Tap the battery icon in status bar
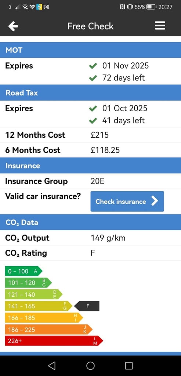This screenshot has height=376, width=181. point(151,7)
